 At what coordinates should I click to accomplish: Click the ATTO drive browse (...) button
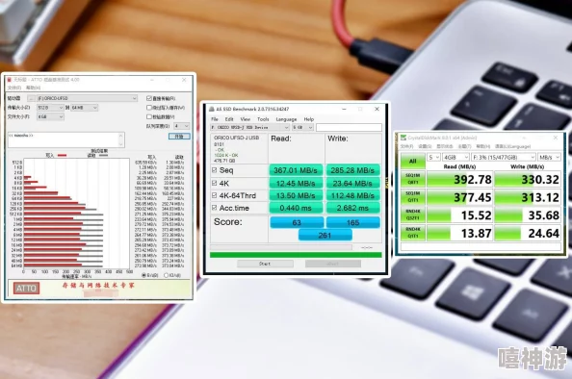32,98
